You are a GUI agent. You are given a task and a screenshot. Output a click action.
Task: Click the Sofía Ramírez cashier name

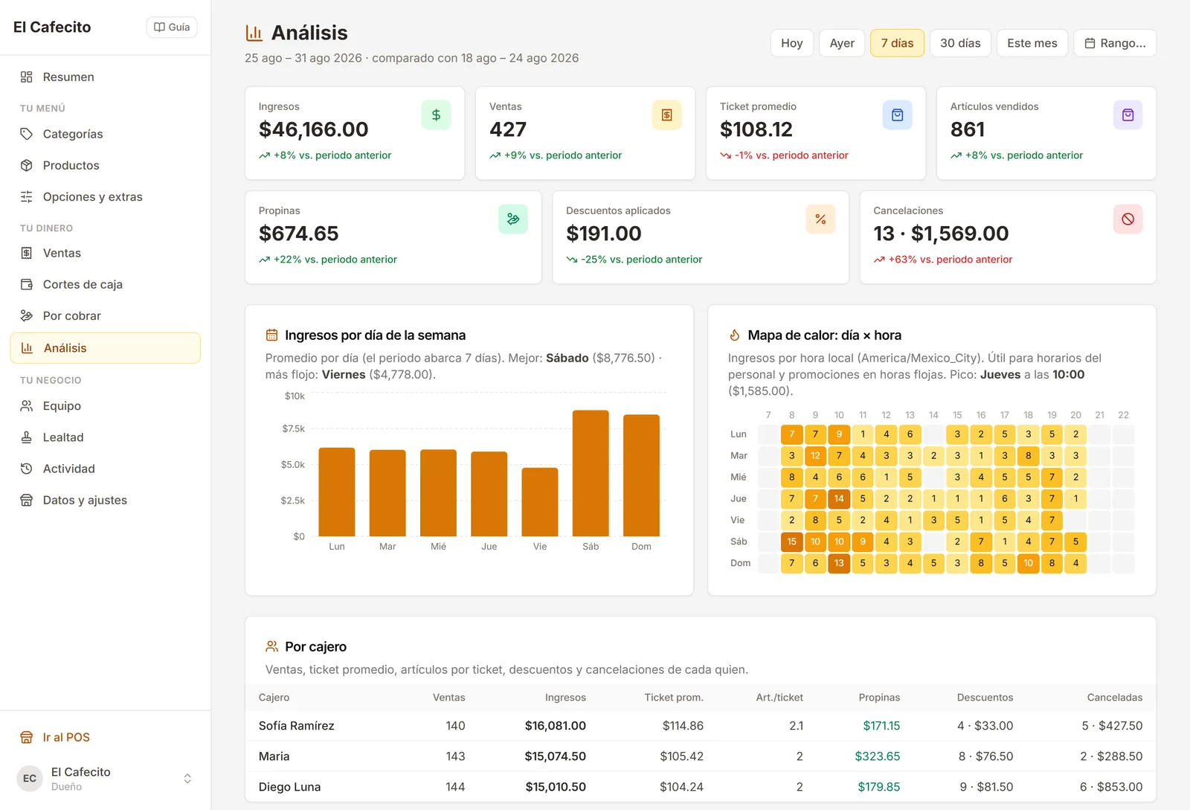click(297, 726)
